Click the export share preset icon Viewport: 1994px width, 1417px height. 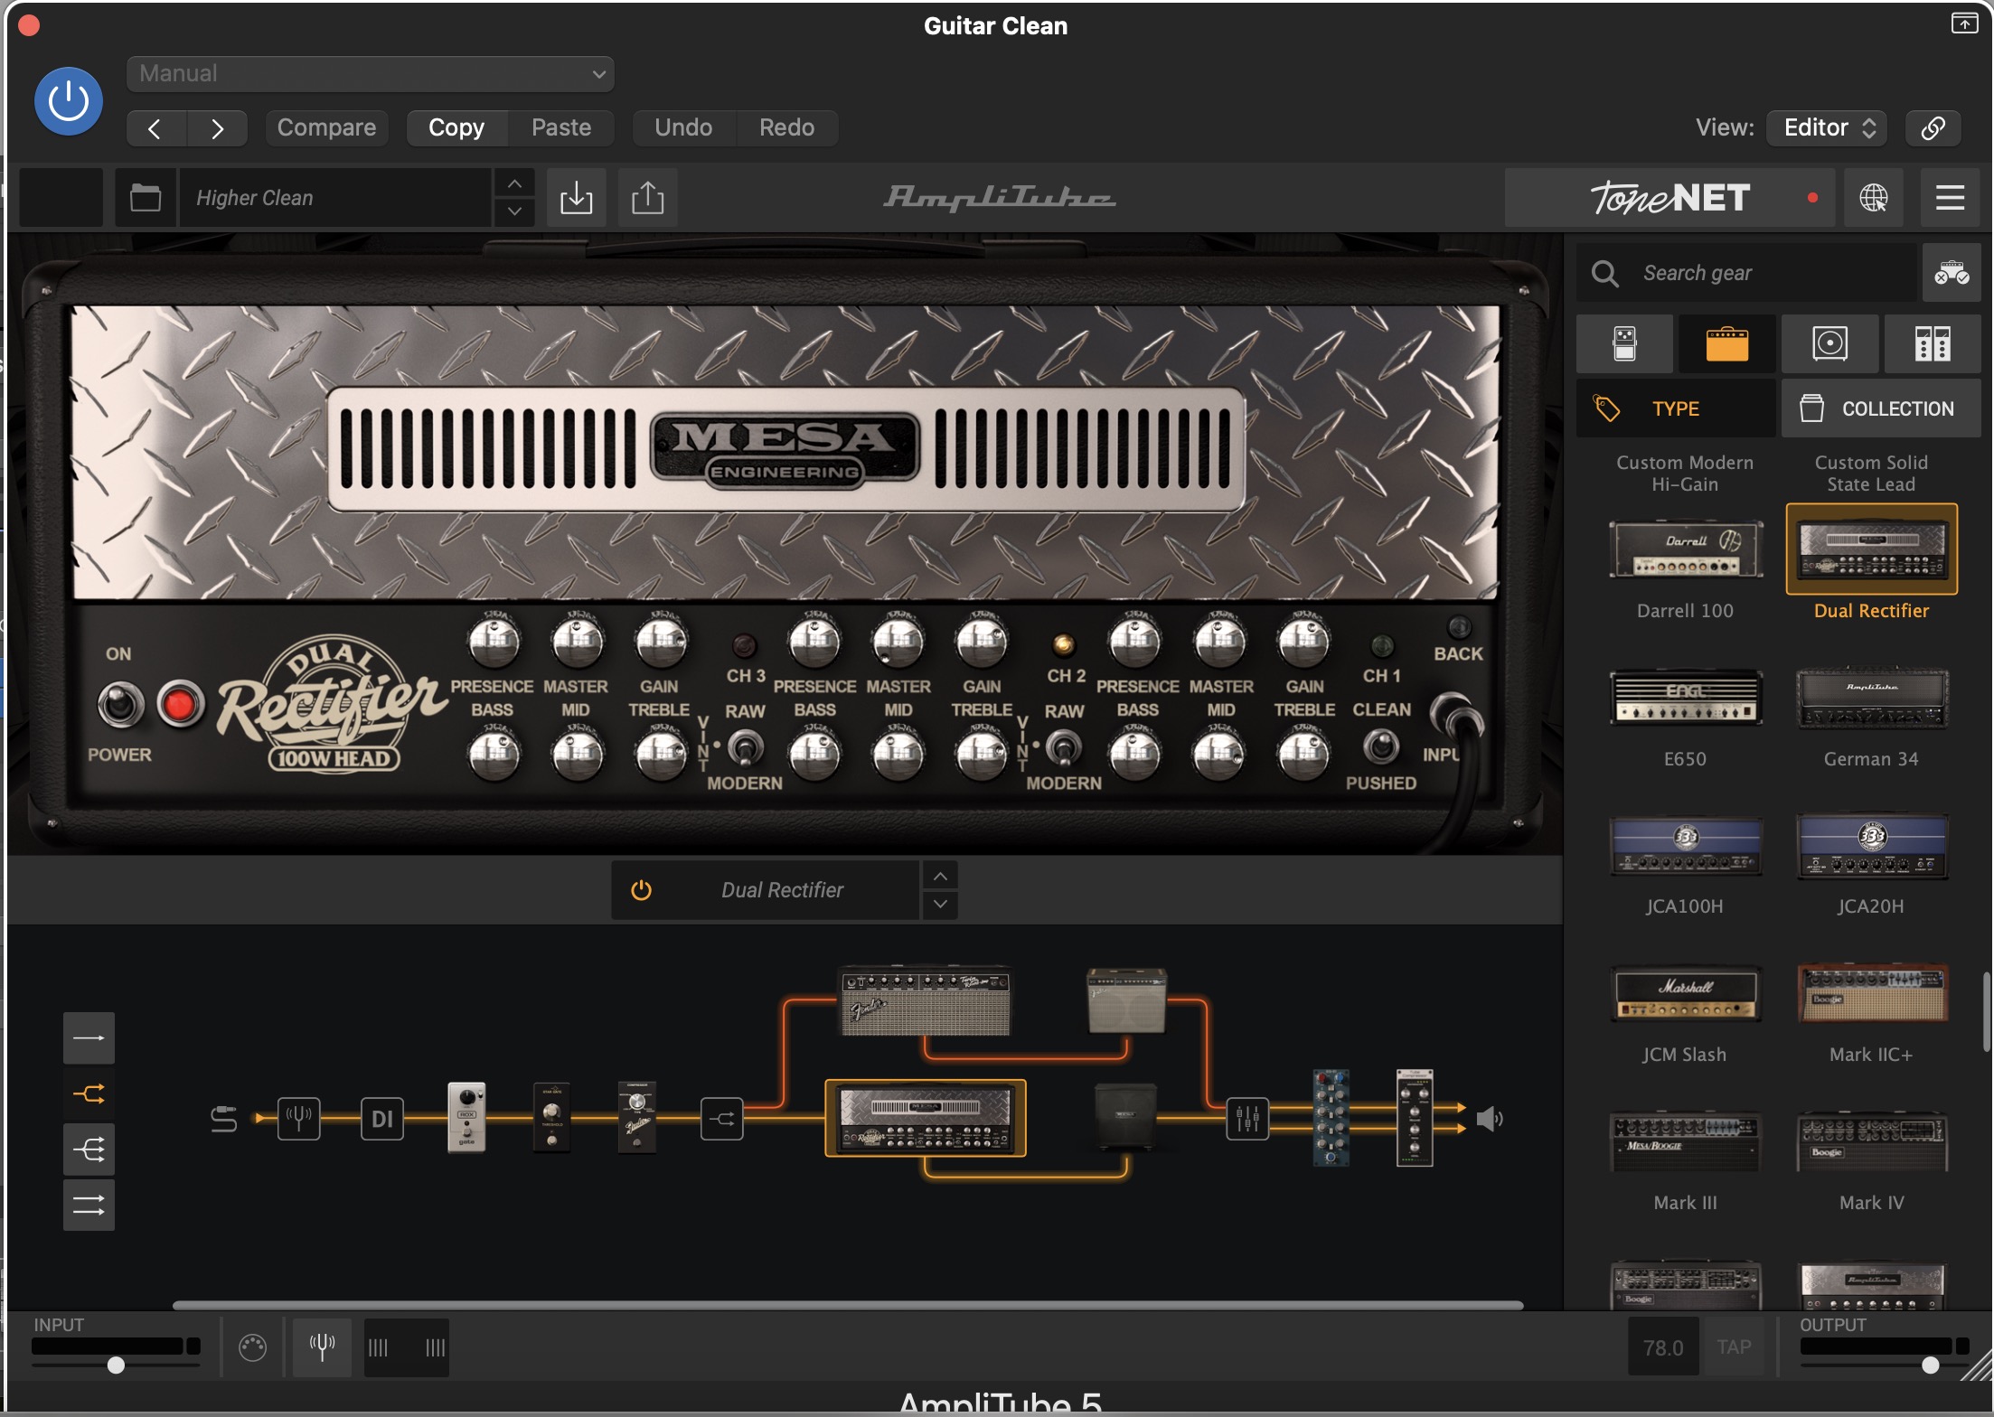tap(647, 197)
